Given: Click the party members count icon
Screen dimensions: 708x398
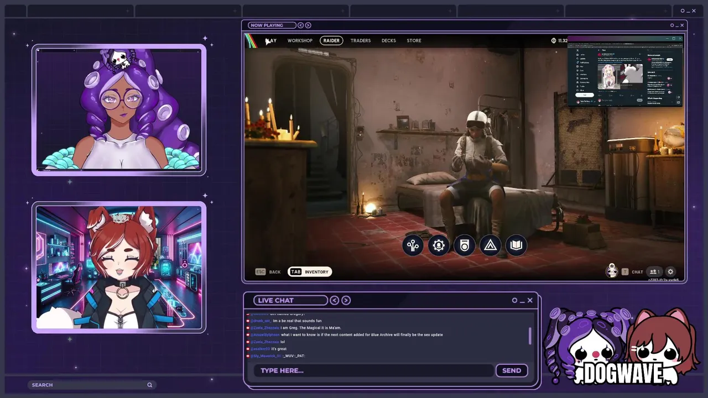Looking at the screenshot, I should 654,272.
